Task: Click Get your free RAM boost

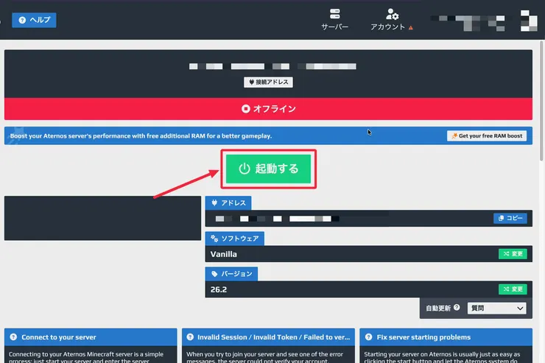Action: (x=487, y=135)
